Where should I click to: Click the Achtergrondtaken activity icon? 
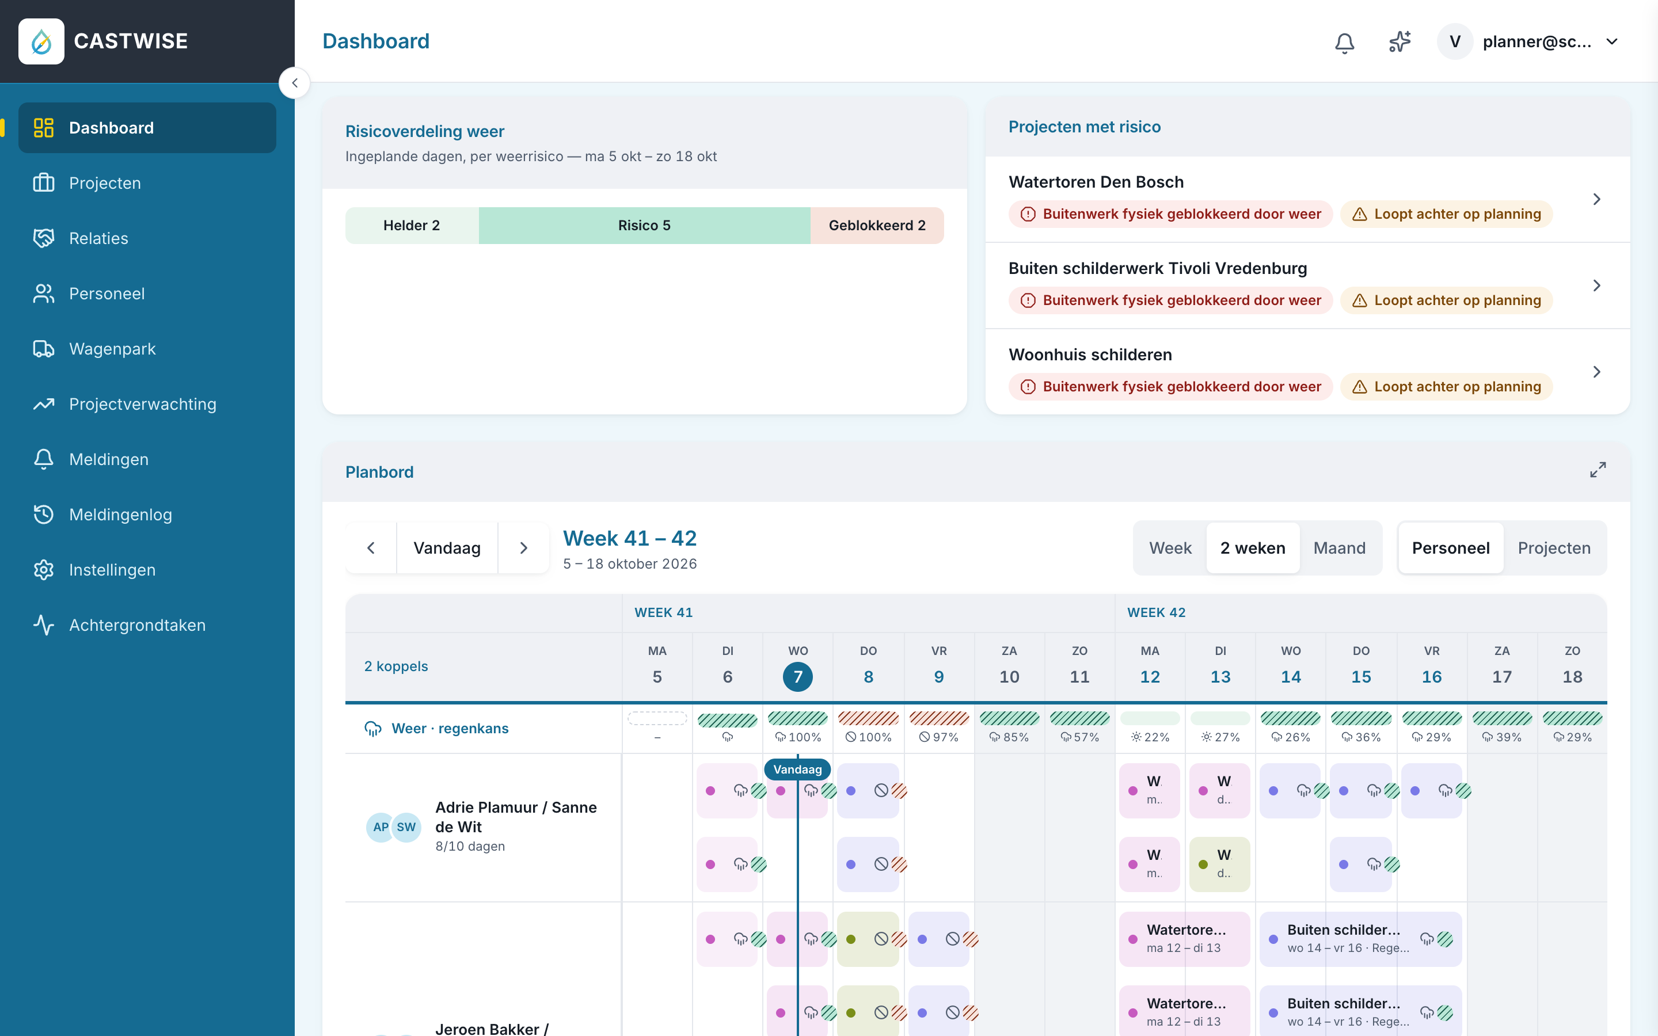pyautogui.click(x=44, y=625)
